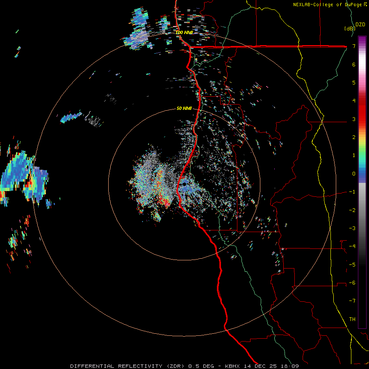Screen dimensions: 369x369
Task: Click the TH threshold label on the scale
Action: click(352, 319)
